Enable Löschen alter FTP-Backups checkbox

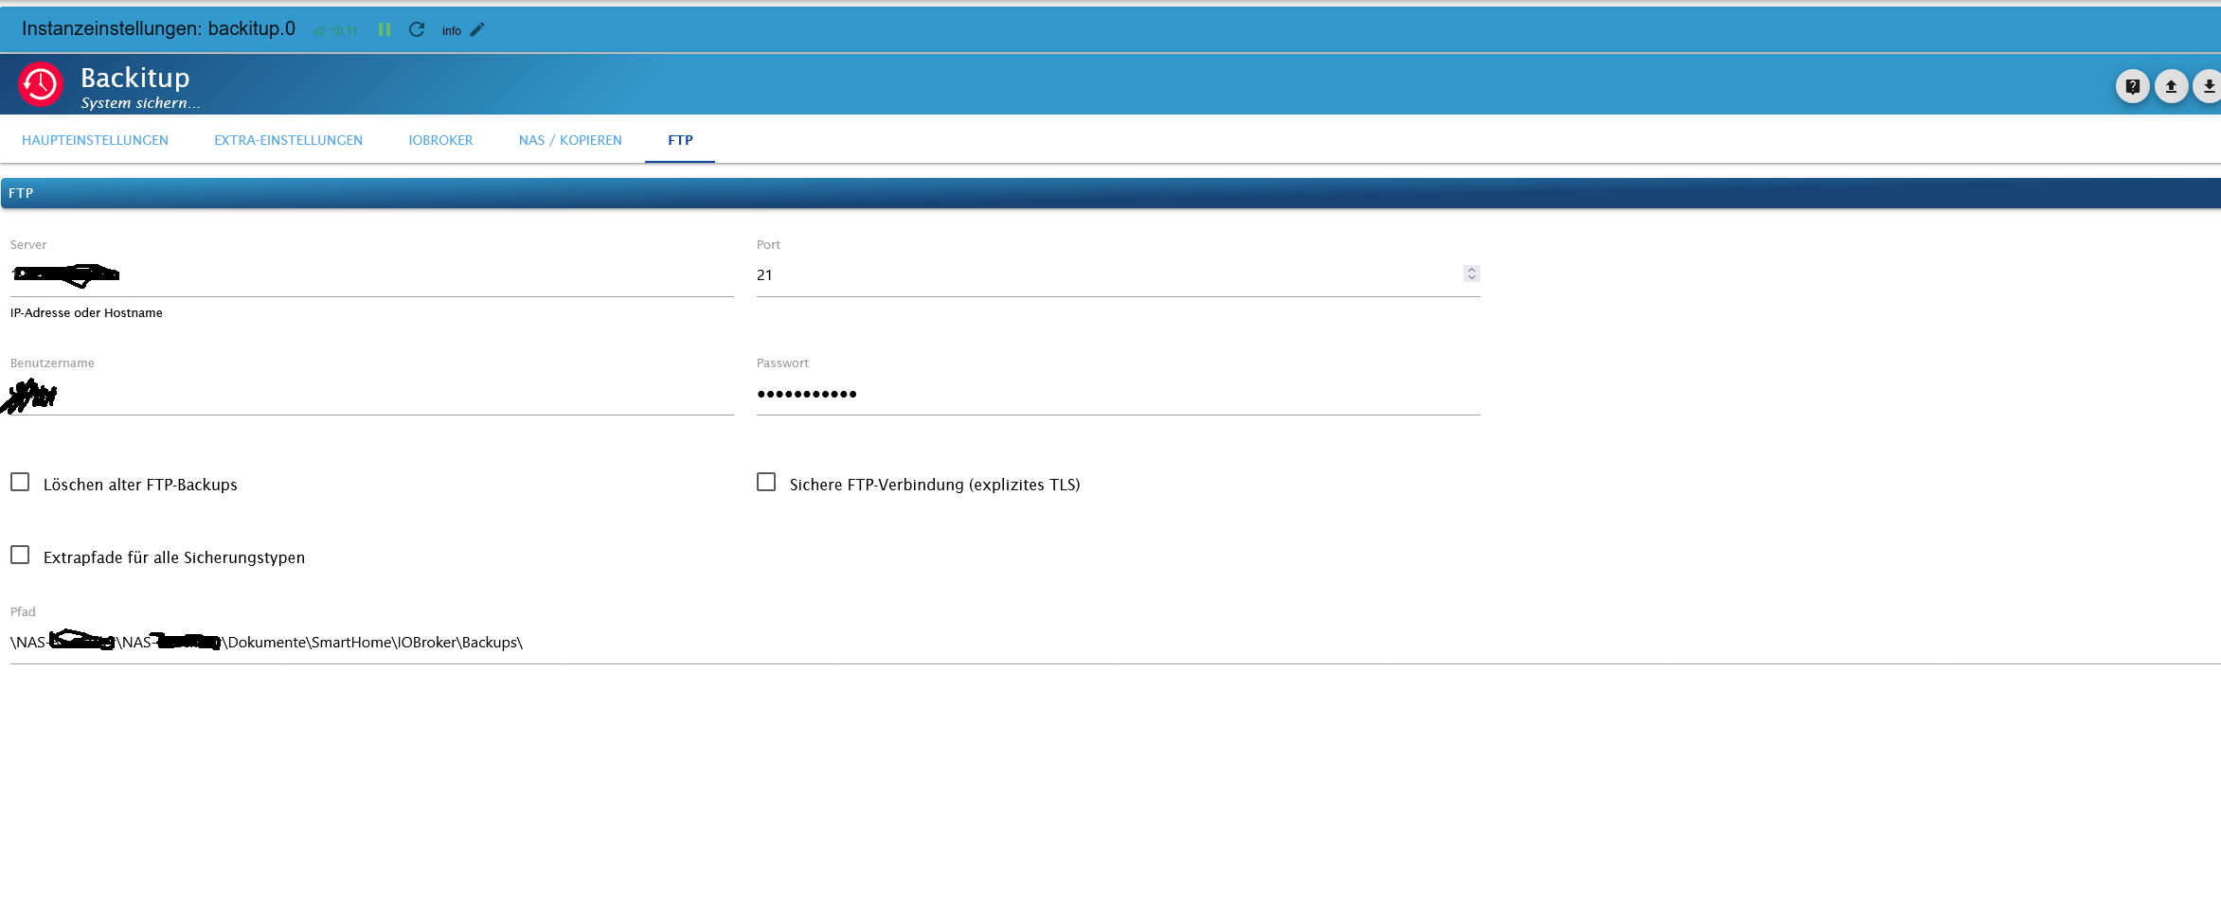(20, 483)
